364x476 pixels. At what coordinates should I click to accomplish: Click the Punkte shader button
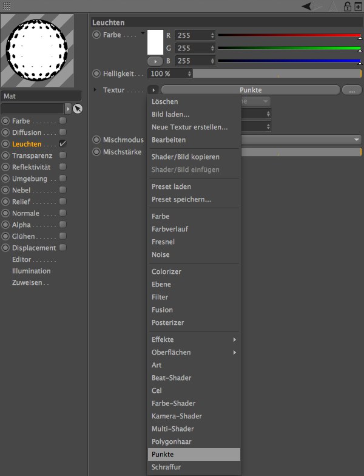250,90
